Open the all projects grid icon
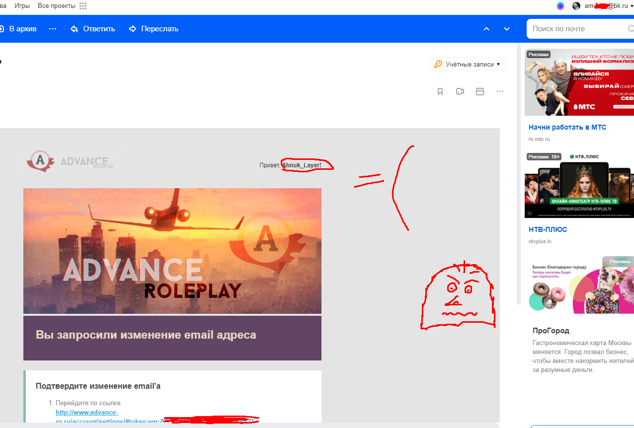Screen dimensions: 634x428 (x=83, y=6)
